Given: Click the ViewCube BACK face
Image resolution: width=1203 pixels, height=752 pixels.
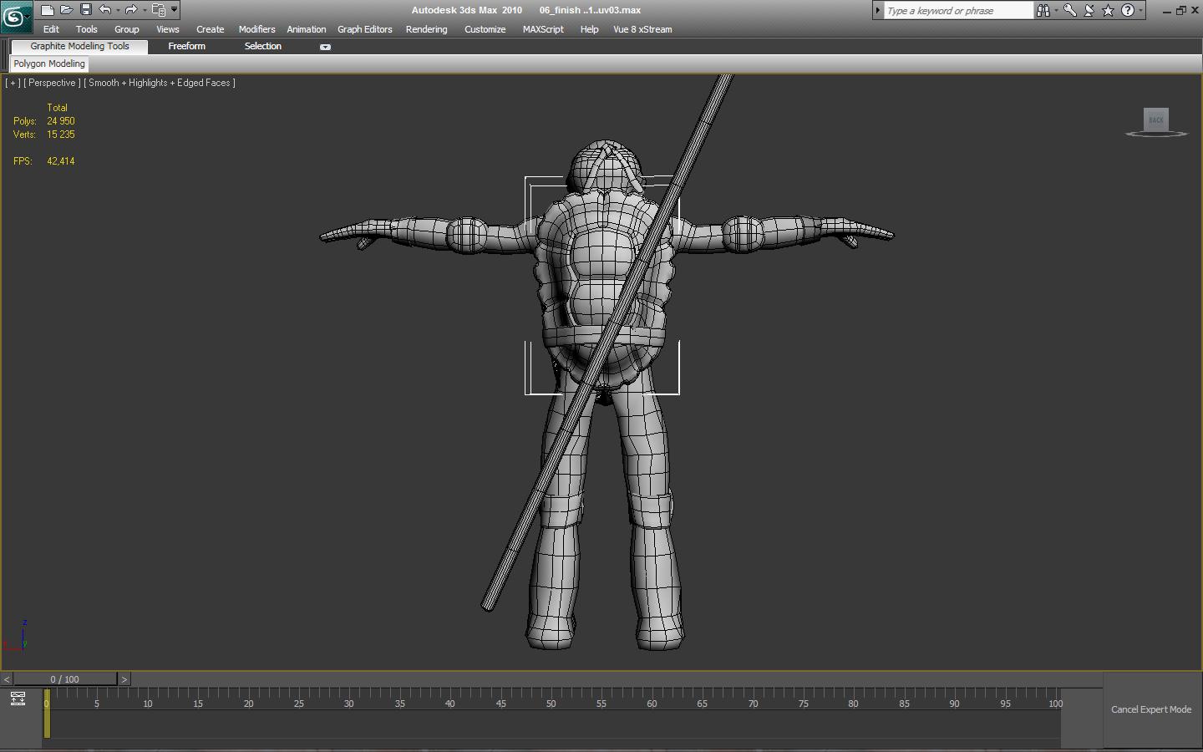Looking at the screenshot, I should click(x=1156, y=119).
